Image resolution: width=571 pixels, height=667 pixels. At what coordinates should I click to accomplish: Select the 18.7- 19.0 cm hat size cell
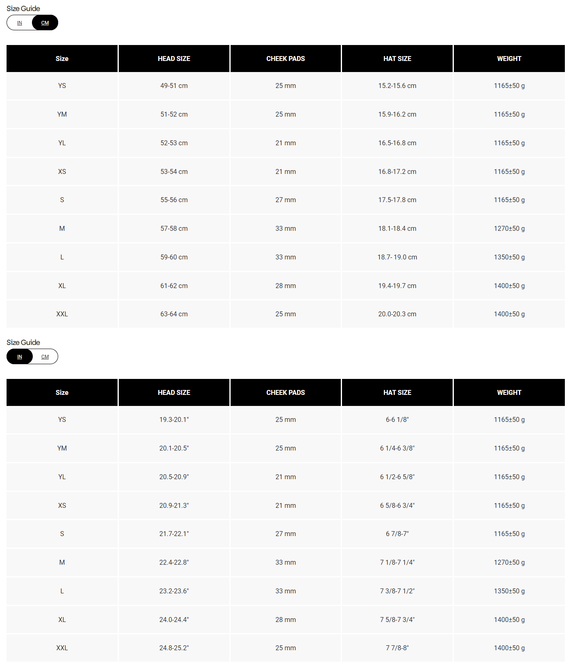click(x=397, y=257)
